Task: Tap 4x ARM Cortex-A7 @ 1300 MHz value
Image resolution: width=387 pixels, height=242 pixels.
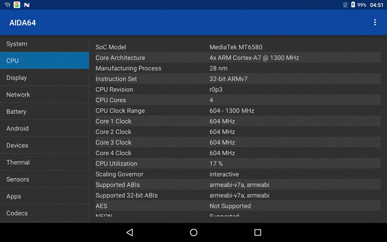Action: click(x=254, y=58)
